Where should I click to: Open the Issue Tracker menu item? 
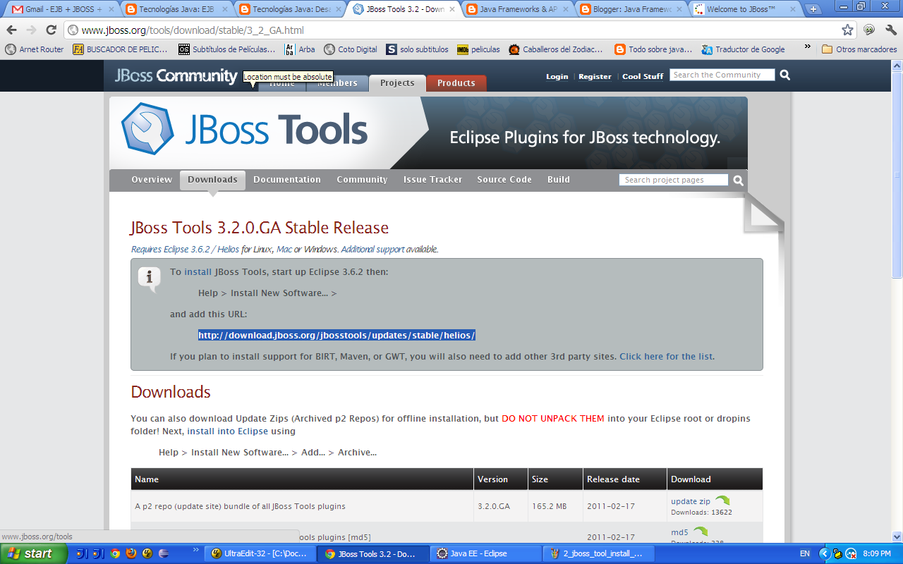pos(432,180)
